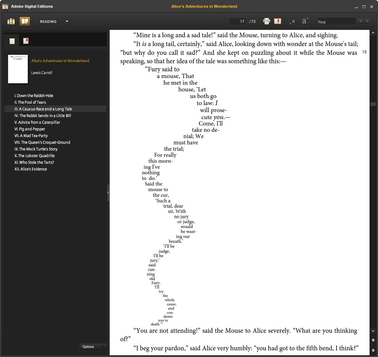Increase text size with large 'a' icon
Image resolution: width=378 pixels, height=357 pixels.
[305, 21]
